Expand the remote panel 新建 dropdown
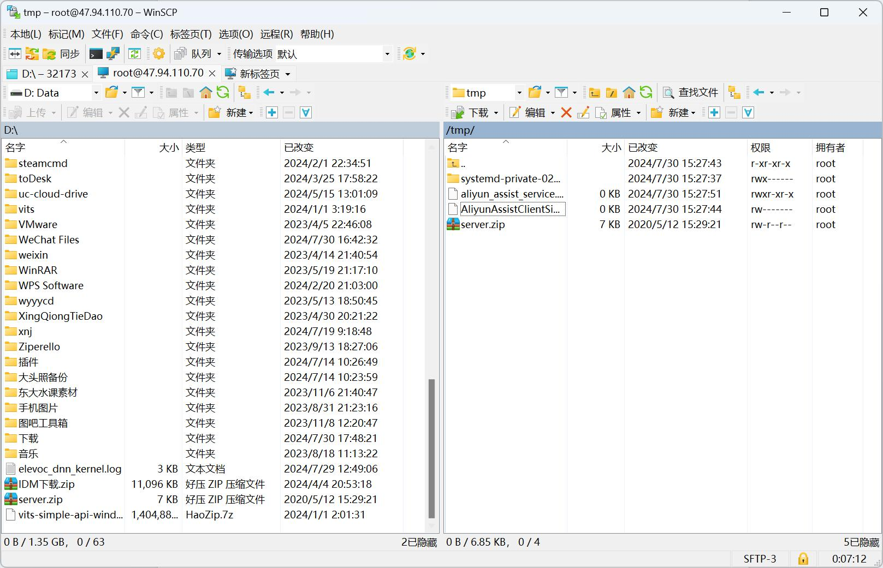 (x=694, y=113)
